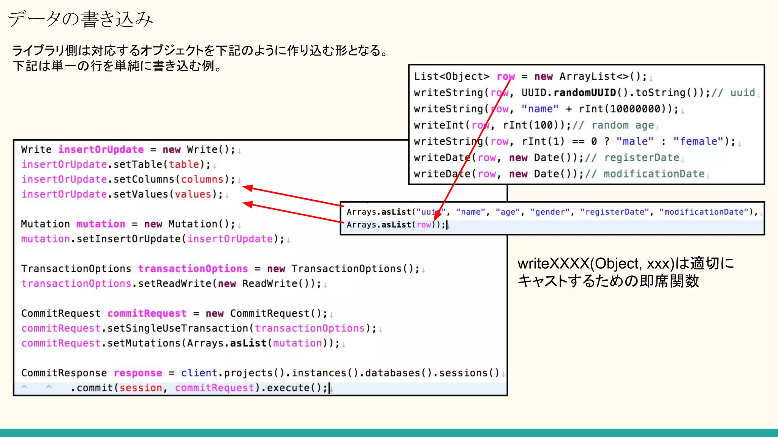Click the 'writeInt(row, rInt(100));' line
The height and width of the screenshot is (437, 778).
pyautogui.click(x=534, y=125)
